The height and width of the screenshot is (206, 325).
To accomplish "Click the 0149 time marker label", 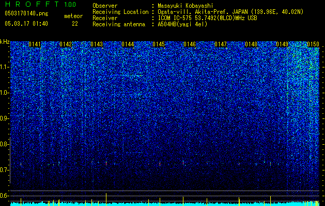I will click(x=282, y=44).
